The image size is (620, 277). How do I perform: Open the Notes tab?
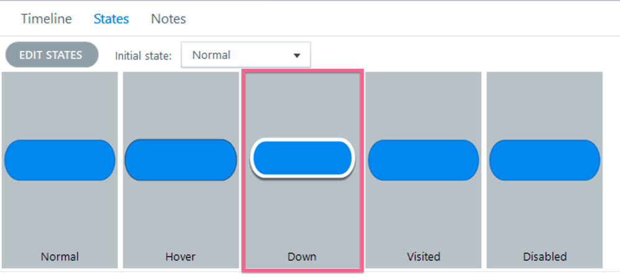click(168, 19)
